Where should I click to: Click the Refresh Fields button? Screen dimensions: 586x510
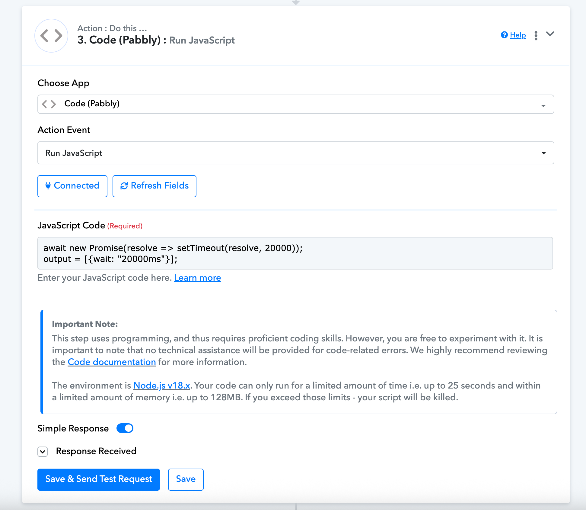click(154, 186)
